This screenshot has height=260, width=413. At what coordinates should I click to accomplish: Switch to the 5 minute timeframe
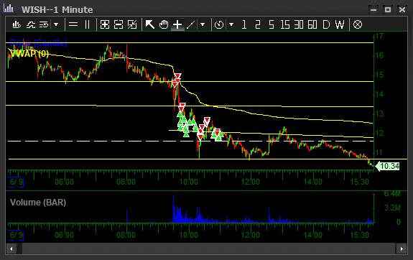pos(271,24)
